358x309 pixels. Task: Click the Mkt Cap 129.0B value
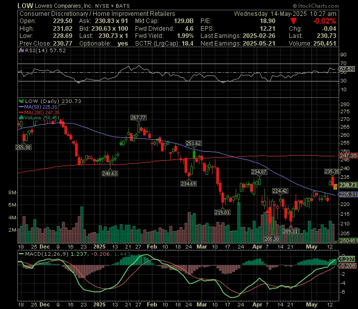pos(184,21)
